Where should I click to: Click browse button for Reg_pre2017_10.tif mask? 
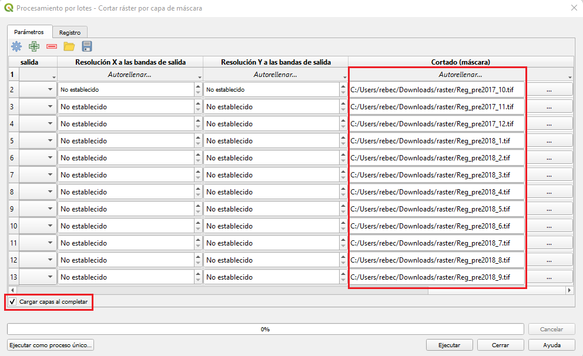[x=548, y=90]
